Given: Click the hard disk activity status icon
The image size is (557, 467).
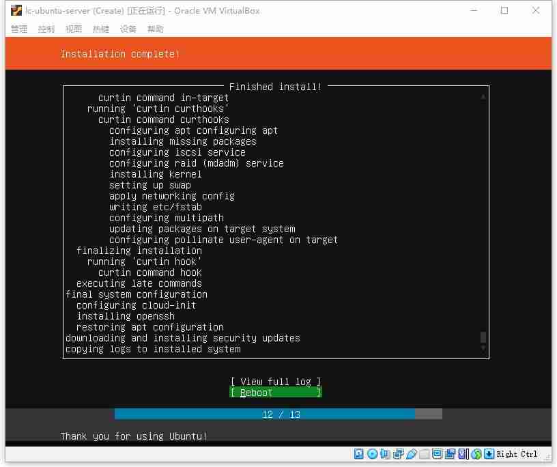Looking at the screenshot, I should (x=359, y=453).
